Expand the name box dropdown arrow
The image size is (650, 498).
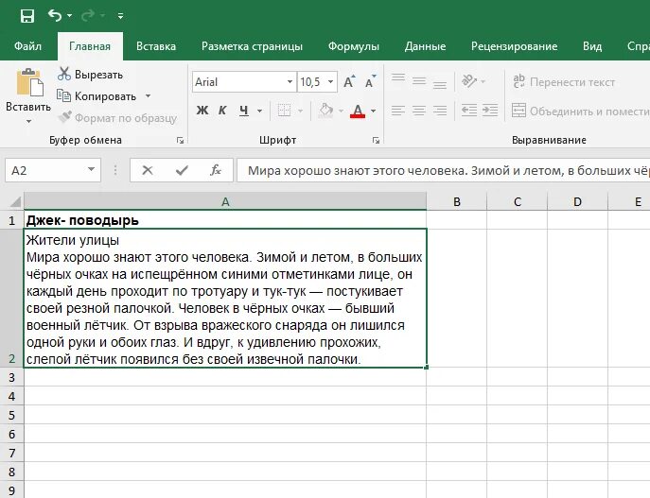[x=91, y=170]
